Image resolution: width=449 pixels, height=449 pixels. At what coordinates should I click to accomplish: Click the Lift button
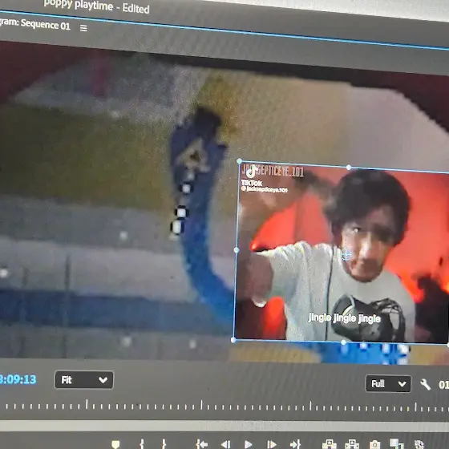click(329, 444)
